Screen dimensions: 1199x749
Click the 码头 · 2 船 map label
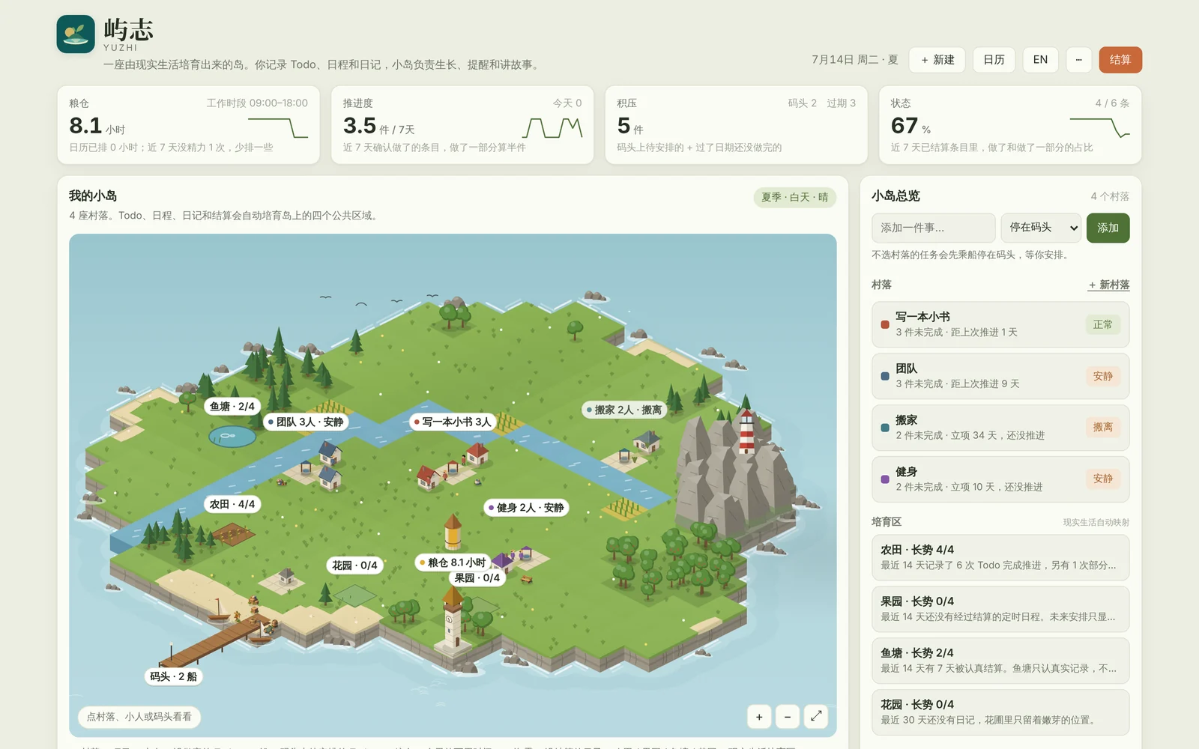click(x=173, y=676)
